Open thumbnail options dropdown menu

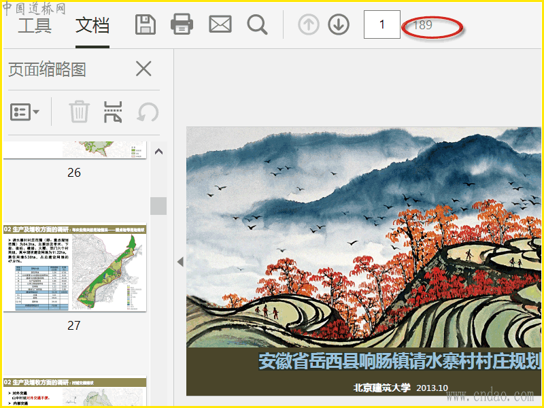(24, 112)
